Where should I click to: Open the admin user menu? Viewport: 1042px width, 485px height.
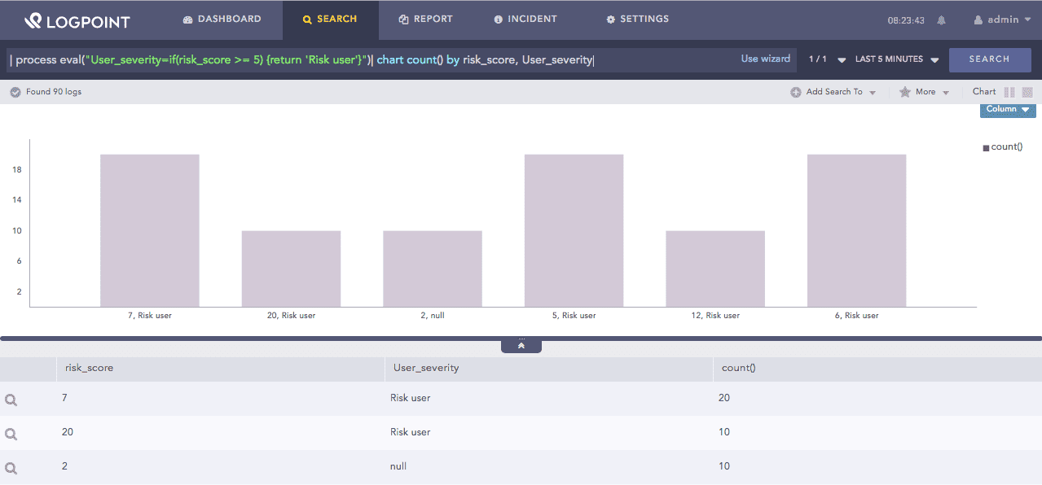point(1002,20)
